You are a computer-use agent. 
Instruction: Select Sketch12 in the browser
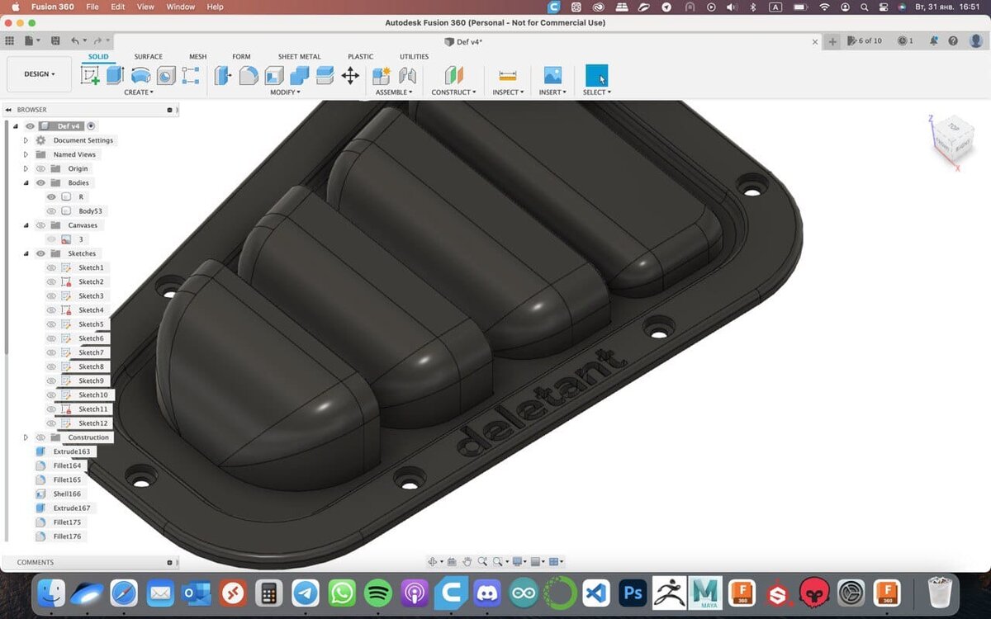(92, 423)
